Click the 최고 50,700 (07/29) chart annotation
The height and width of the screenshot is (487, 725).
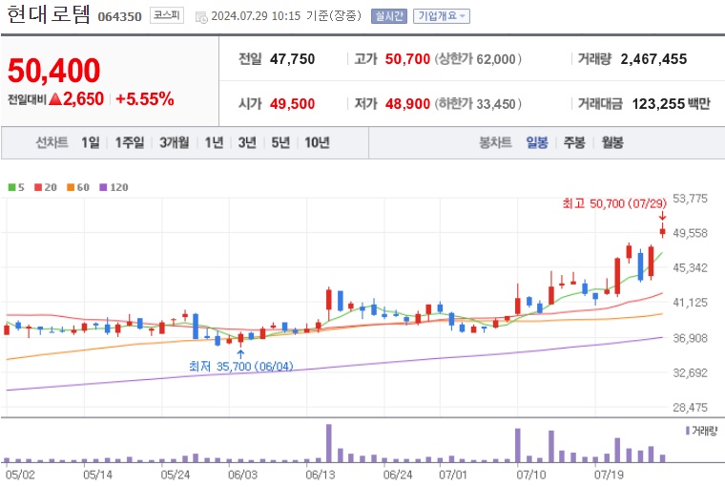click(x=614, y=203)
